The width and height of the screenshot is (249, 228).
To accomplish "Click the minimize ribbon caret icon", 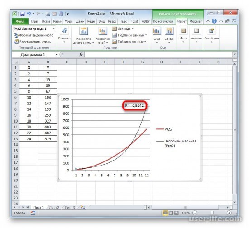I will click(208, 21).
